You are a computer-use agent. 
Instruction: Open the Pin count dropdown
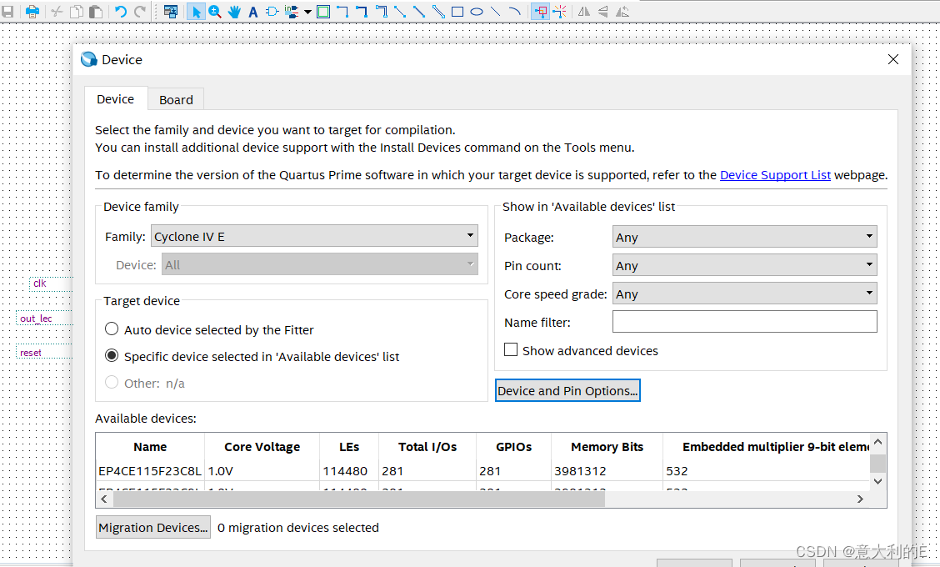click(x=744, y=264)
